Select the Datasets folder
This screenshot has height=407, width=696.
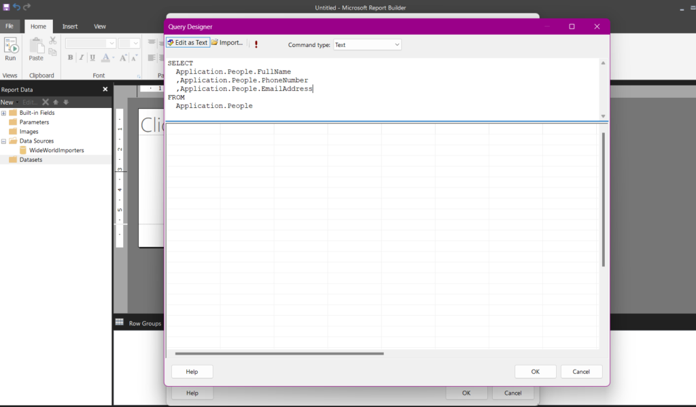tap(31, 160)
